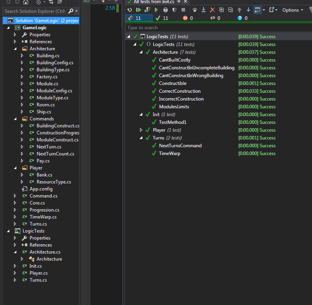
Task: Click the Cover unit tests shield icon
Action: click(x=174, y=10)
